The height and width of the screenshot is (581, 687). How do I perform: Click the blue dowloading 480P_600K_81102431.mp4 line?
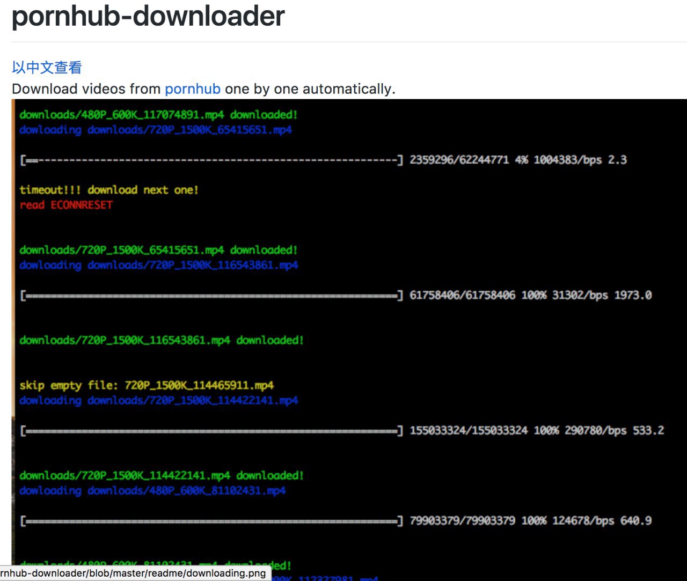pyautogui.click(x=152, y=490)
